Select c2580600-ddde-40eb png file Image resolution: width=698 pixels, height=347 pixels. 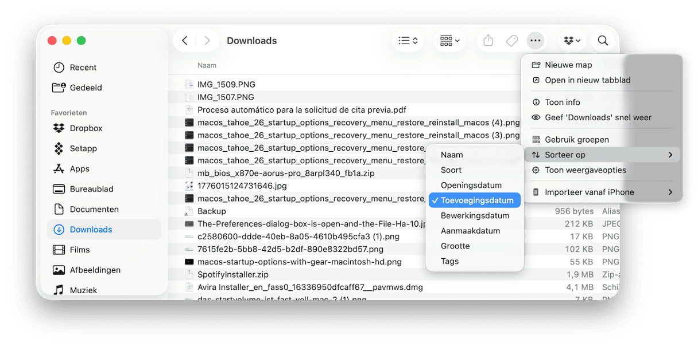[298, 236]
